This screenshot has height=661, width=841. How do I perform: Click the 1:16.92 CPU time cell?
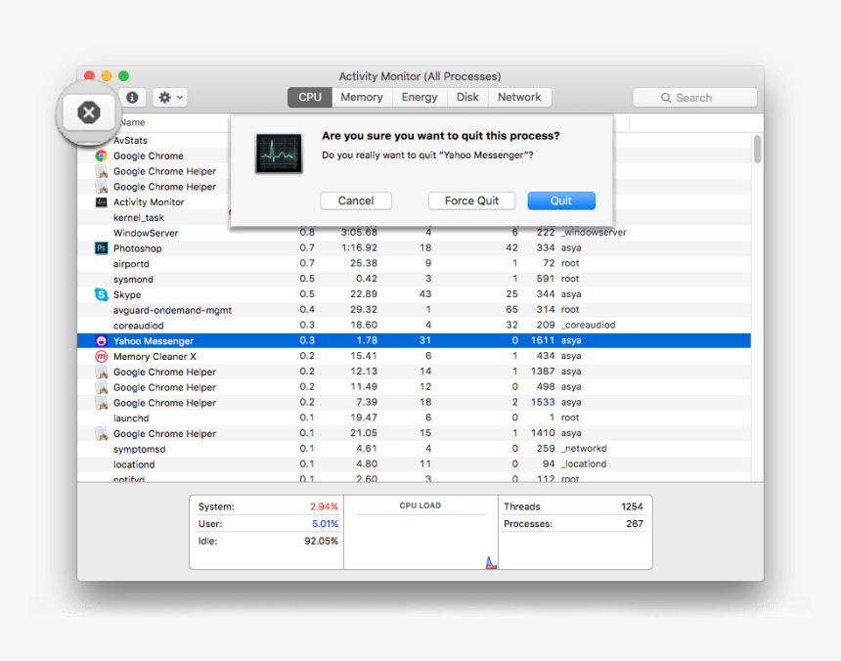[x=359, y=247]
